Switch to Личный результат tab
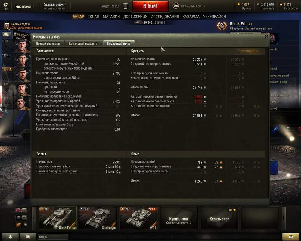This screenshot has width=301, height=241. click(48, 44)
